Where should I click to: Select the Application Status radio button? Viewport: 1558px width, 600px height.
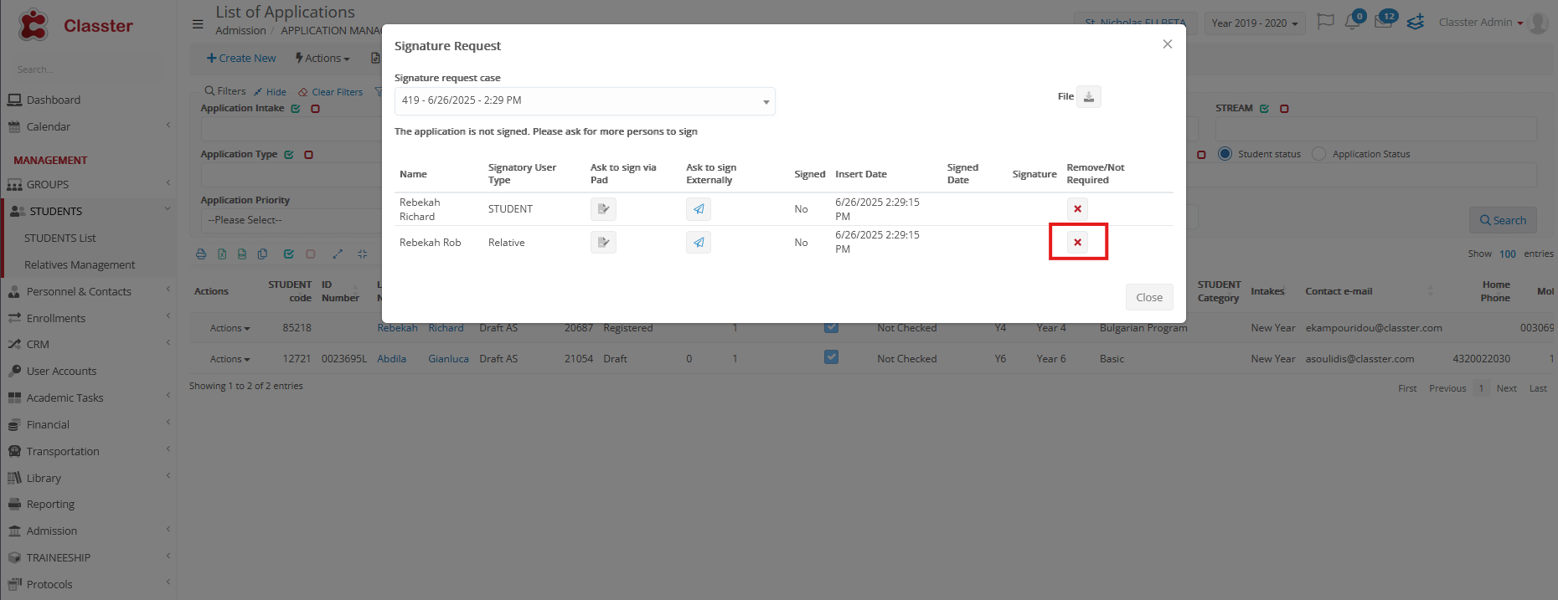pyautogui.click(x=1319, y=154)
